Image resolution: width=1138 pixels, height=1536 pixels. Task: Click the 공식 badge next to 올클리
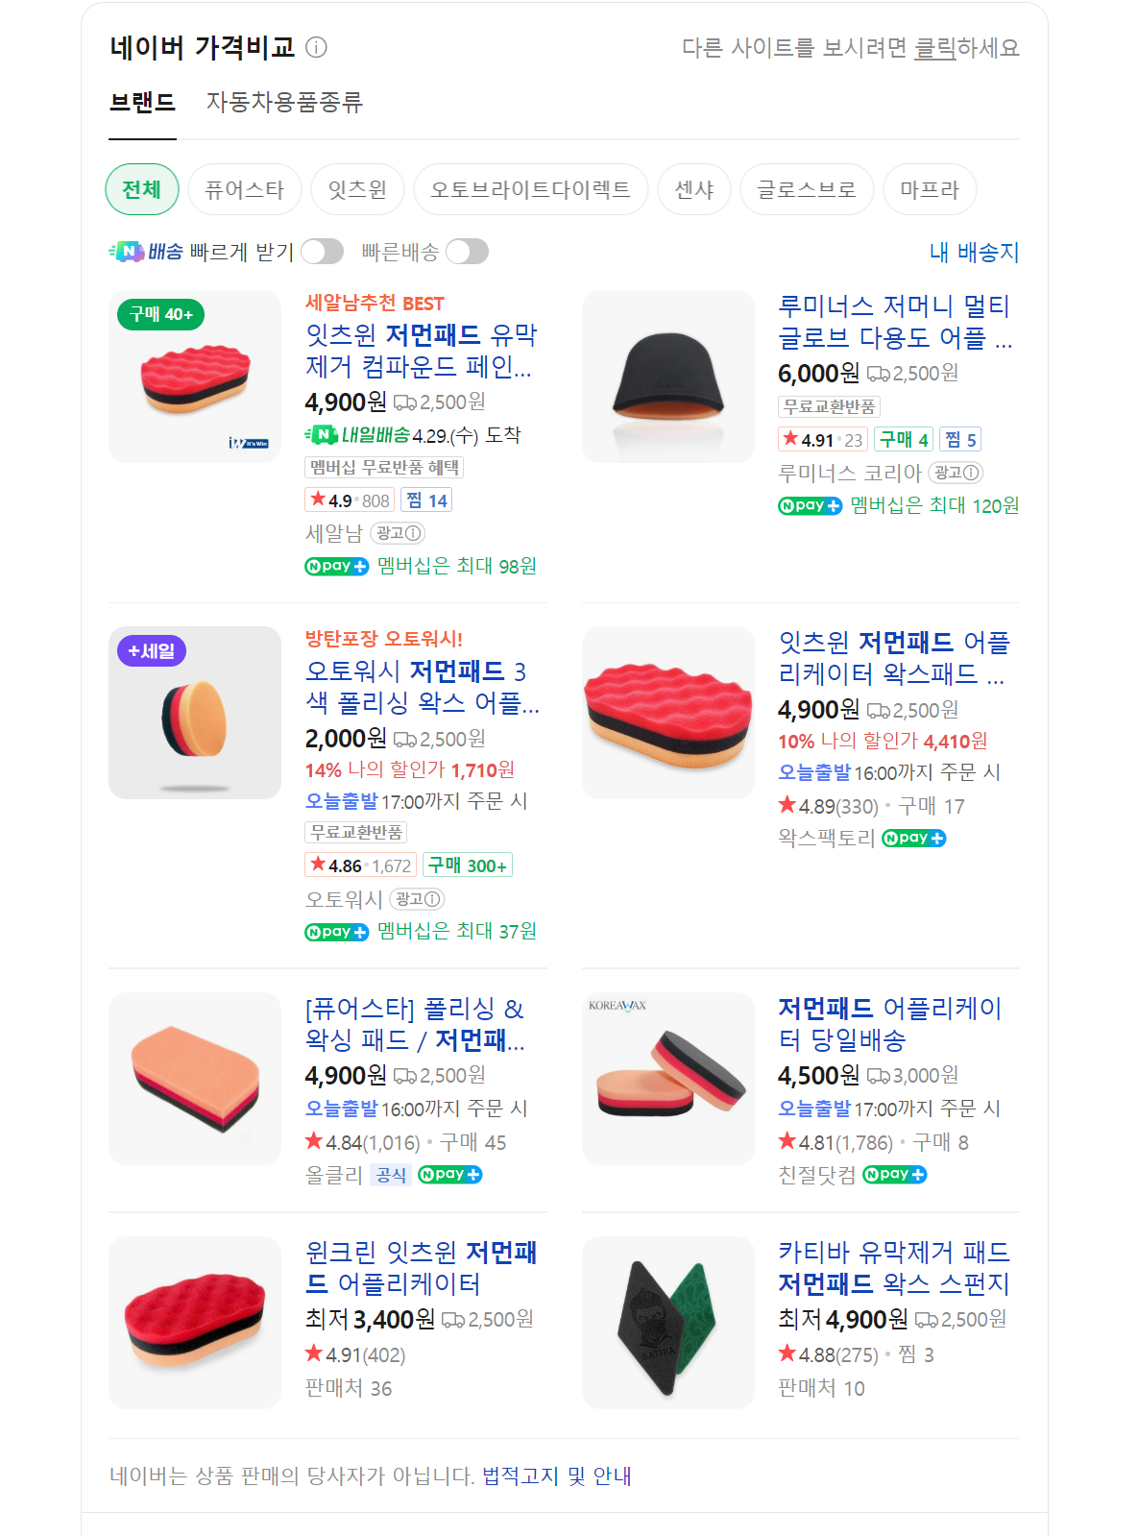(x=391, y=1175)
